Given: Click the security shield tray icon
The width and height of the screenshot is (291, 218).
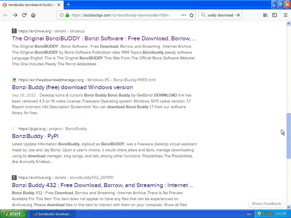Looking at the screenshot, I should point(259,214).
